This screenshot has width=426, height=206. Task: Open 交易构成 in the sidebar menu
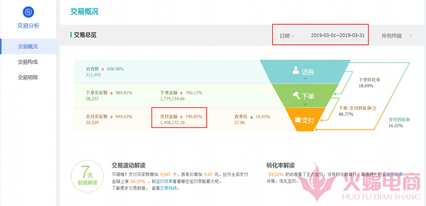click(28, 62)
